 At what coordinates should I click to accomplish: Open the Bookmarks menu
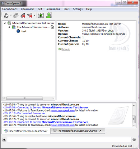pyautogui.click(x=28, y=9)
